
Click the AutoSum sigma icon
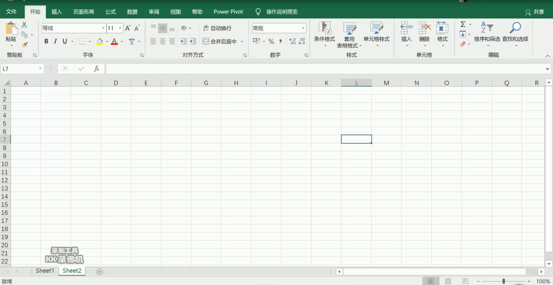[463, 25]
